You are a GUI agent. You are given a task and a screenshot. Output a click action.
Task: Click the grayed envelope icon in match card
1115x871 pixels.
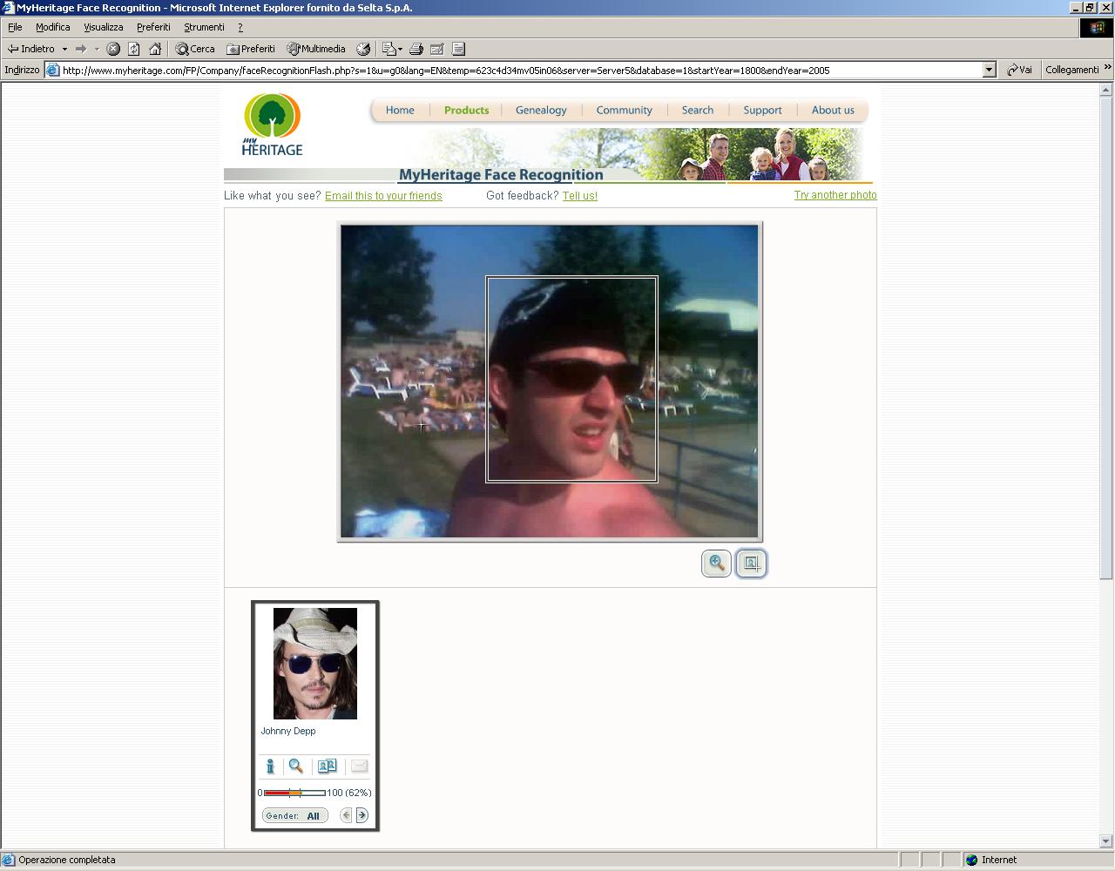359,766
